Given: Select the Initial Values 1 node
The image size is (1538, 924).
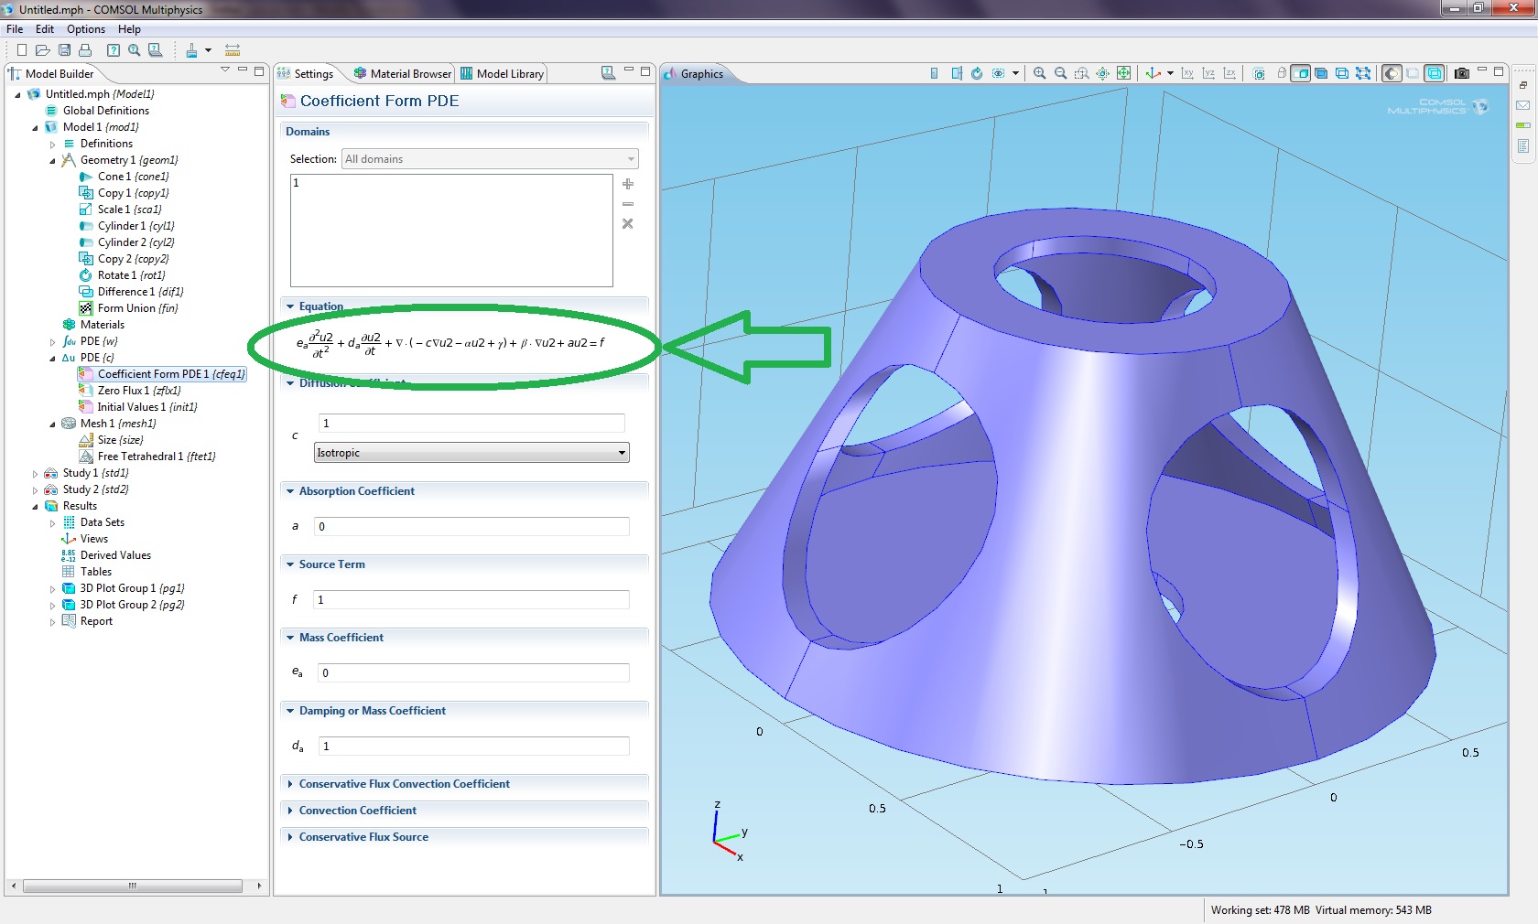Looking at the screenshot, I should coord(138,407).
